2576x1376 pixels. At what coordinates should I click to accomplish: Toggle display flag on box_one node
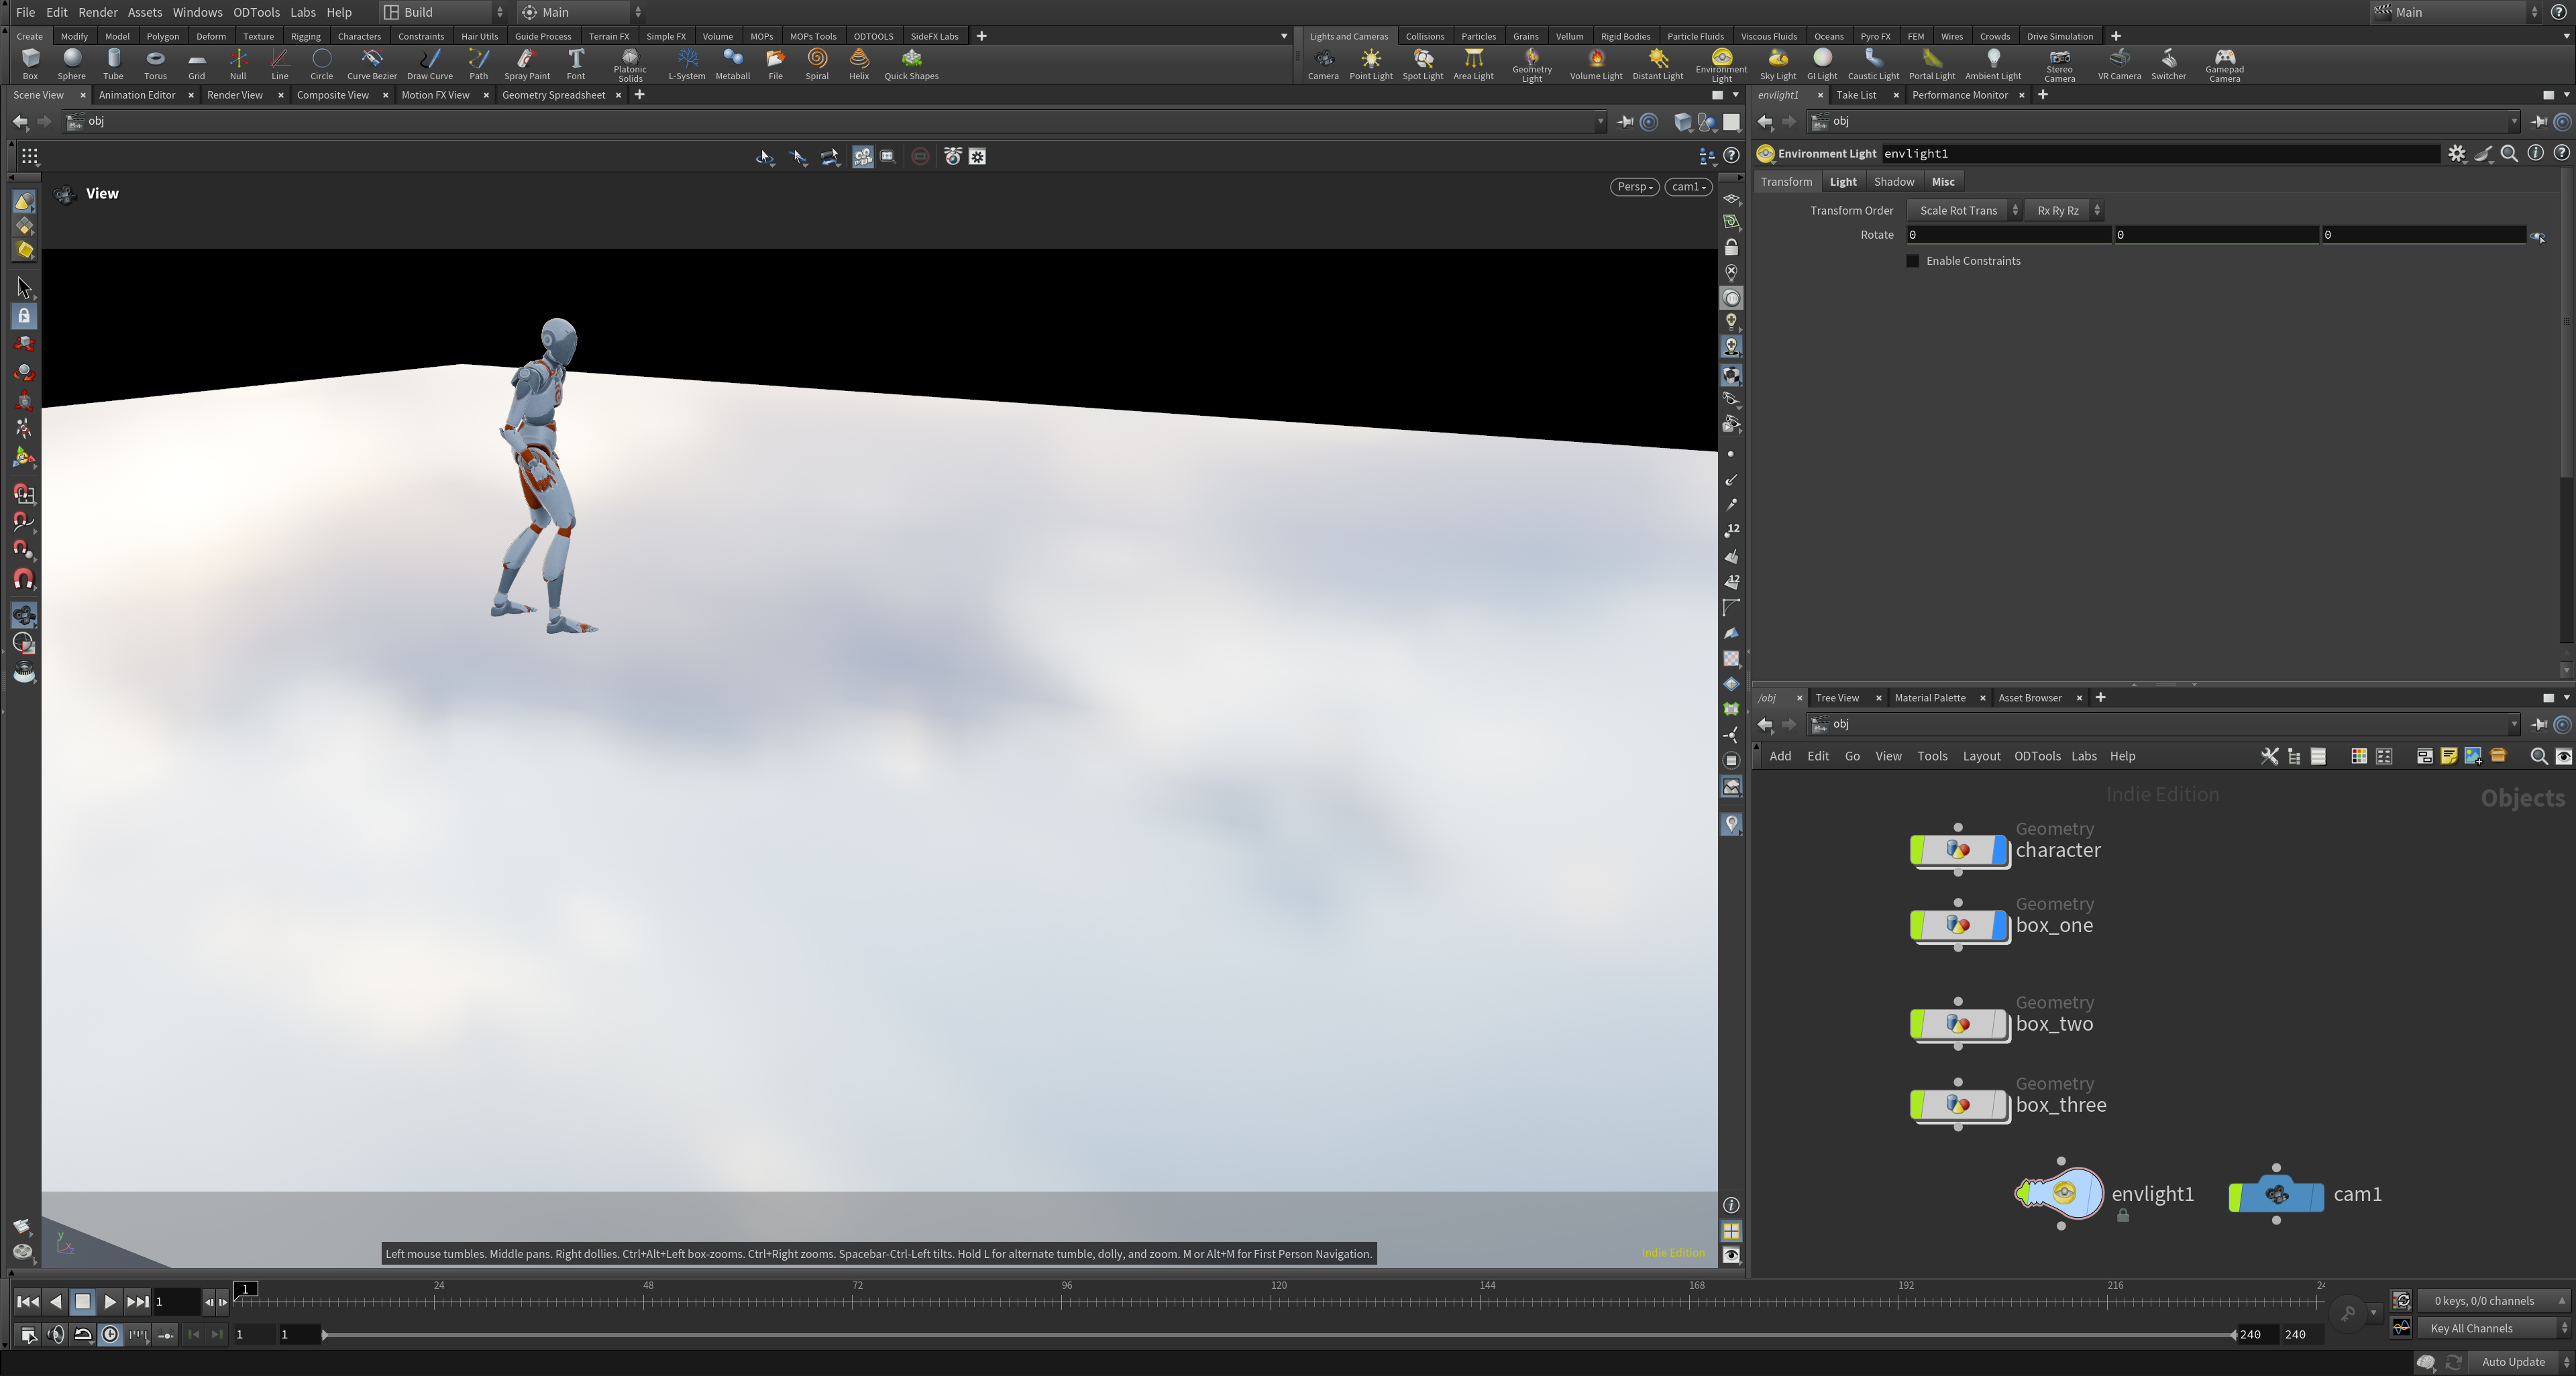coord(1999,925)
